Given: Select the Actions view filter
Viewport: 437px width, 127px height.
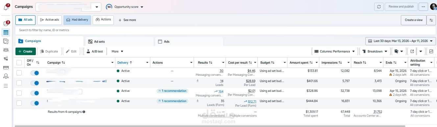Looking at the screenshot, I should (x=103, y=20).
